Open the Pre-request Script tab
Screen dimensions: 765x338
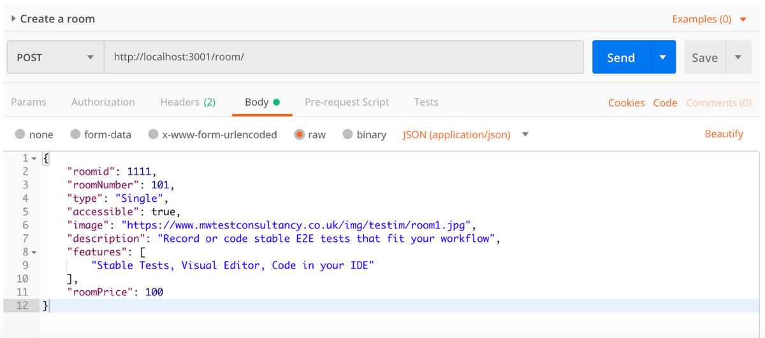click(x=347, y=102)
